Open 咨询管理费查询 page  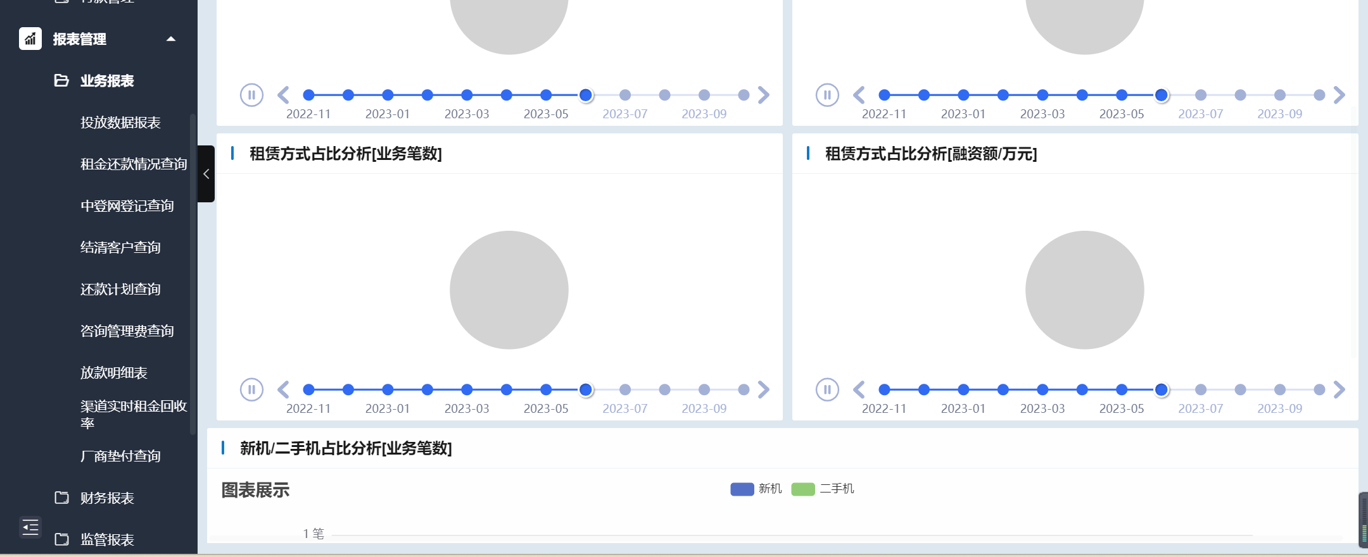(127, 331)
